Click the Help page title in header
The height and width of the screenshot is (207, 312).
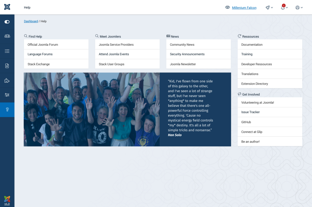27,8
